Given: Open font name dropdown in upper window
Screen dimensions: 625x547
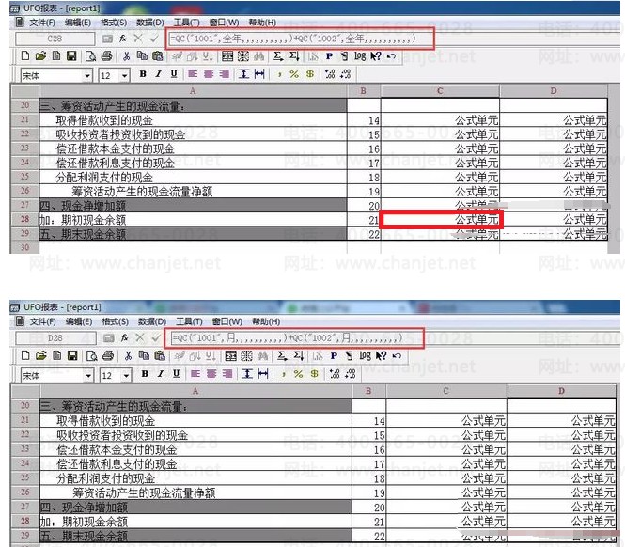Looking at the screenshot, I should (x=86, y=75).
